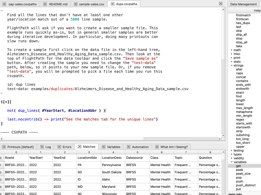261x195 pixels.
Task: Close the sap-sales.csvpaths tab using its X icon
Action: [x=4, y=4]
